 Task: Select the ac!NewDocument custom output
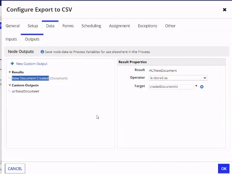[x=26, y=92]
